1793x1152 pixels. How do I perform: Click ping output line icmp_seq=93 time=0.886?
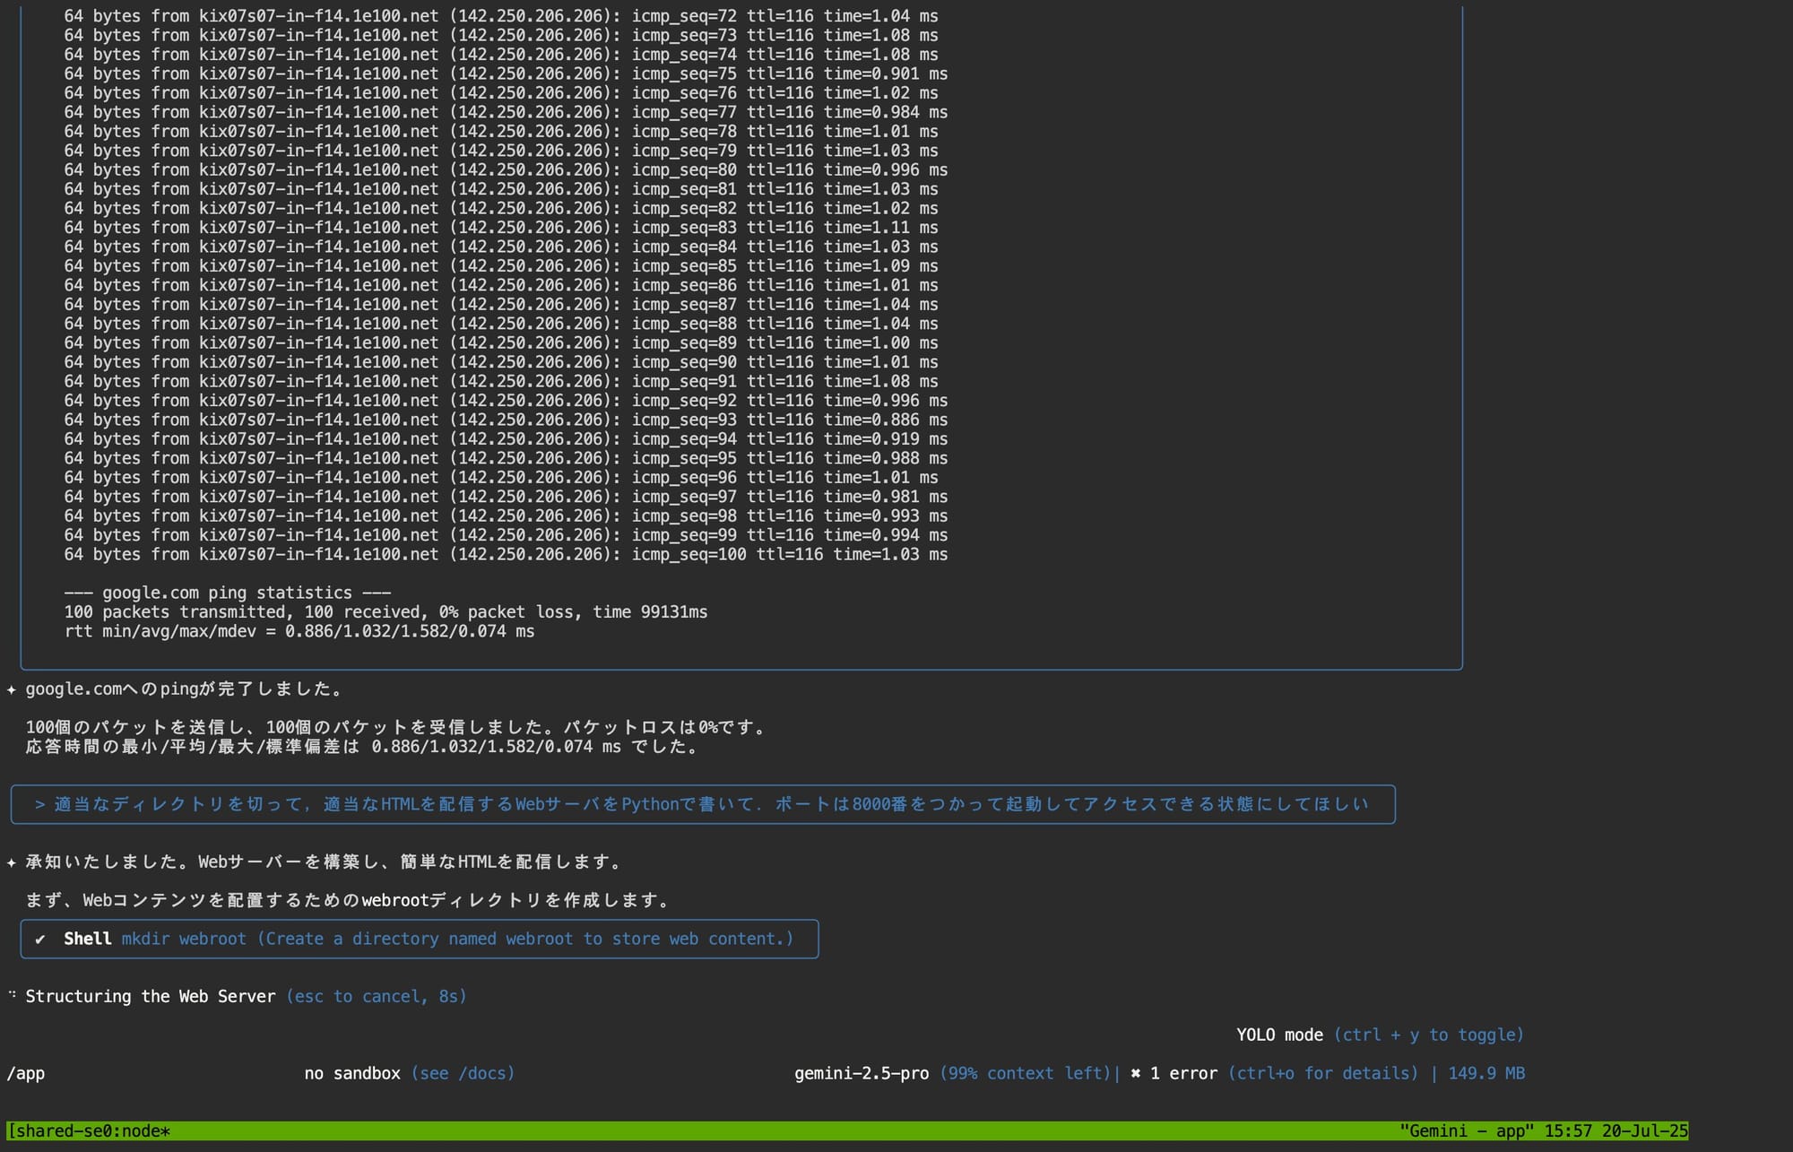point(506,420)
